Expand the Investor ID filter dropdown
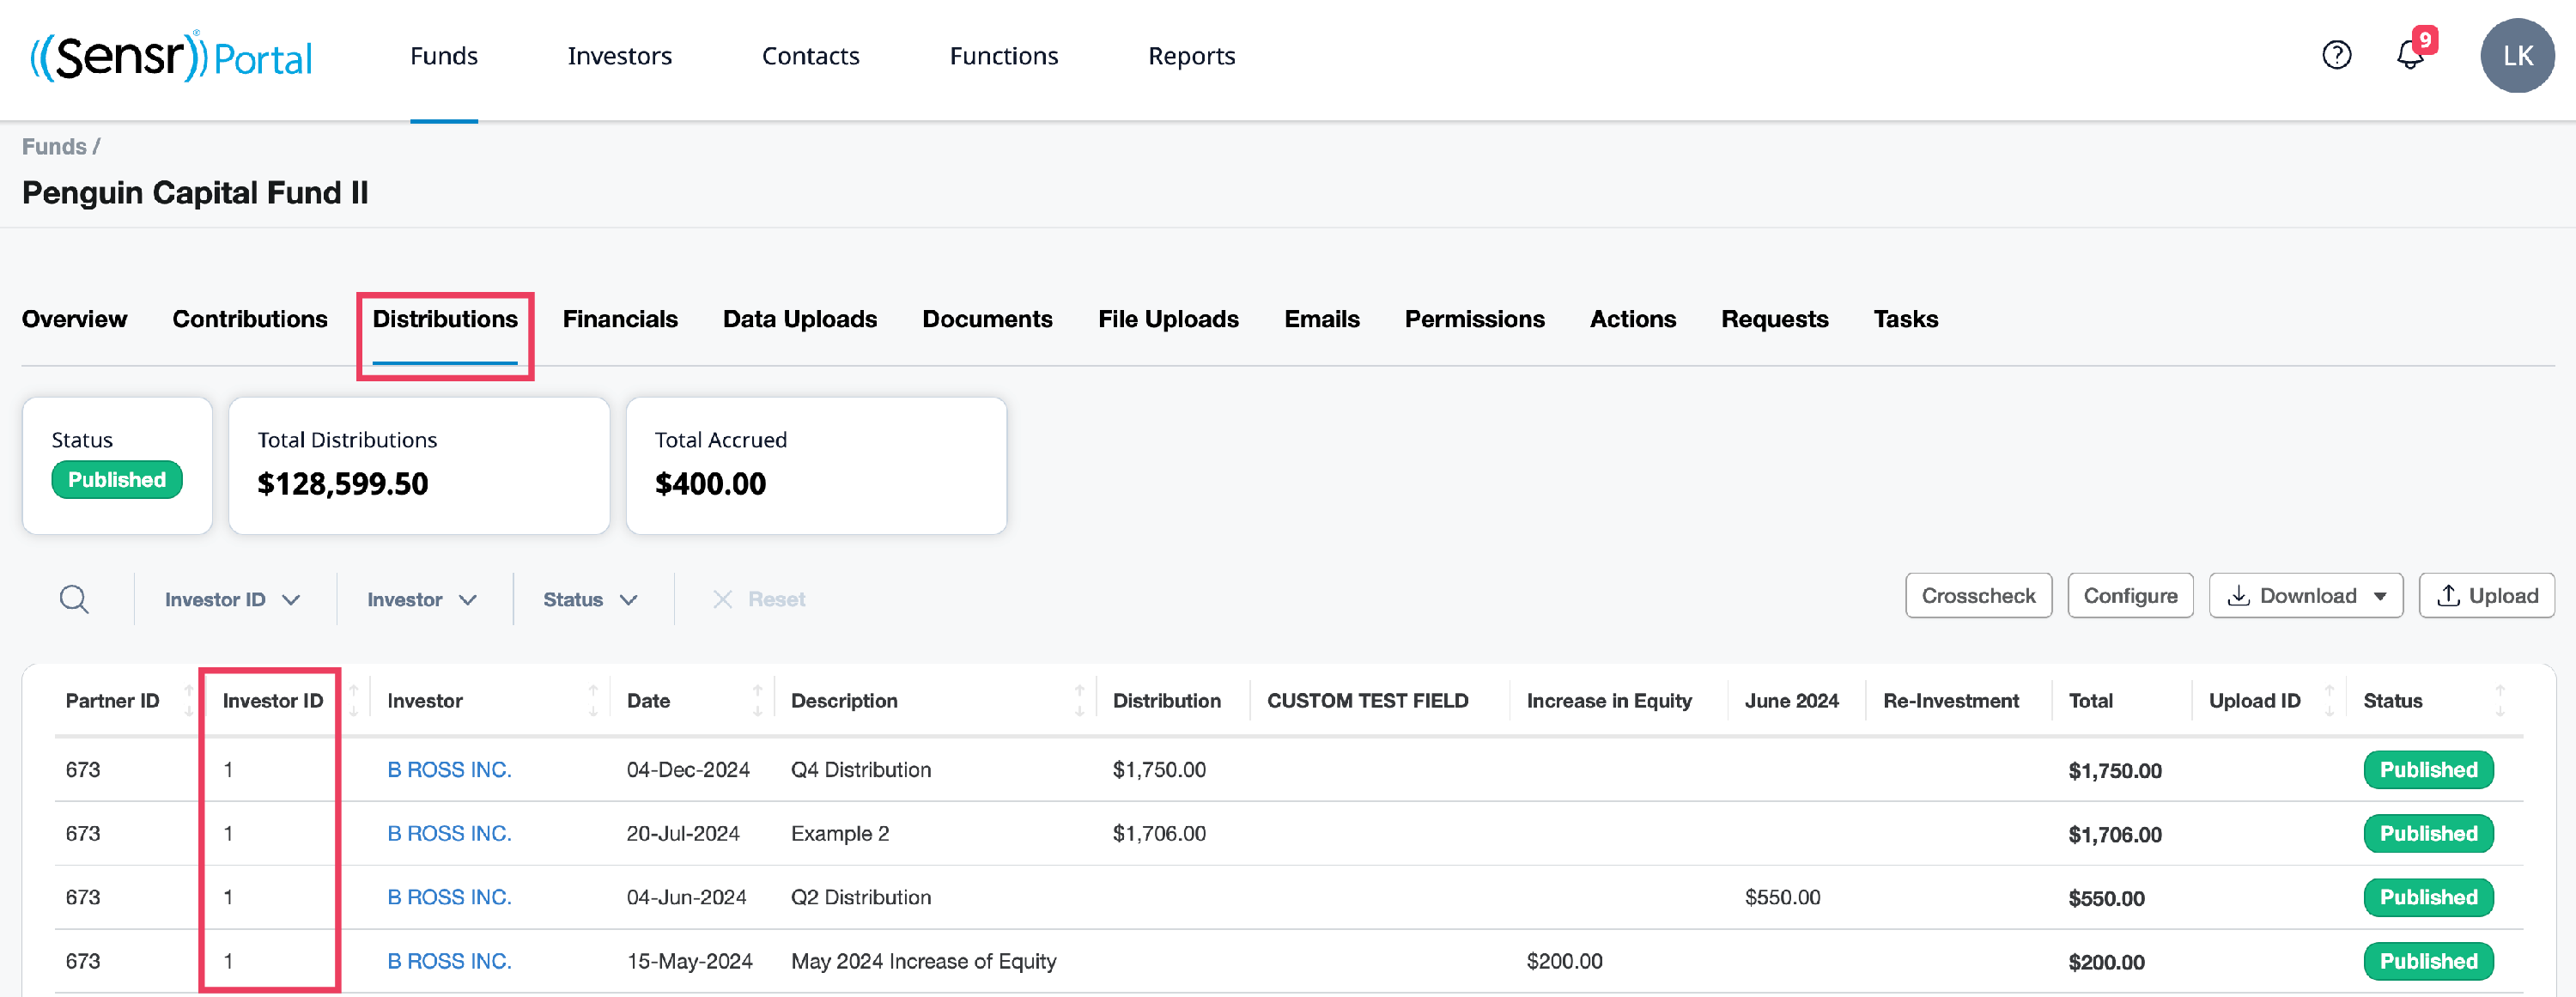This screenshot has width=2576, height=997. point(232,599)
